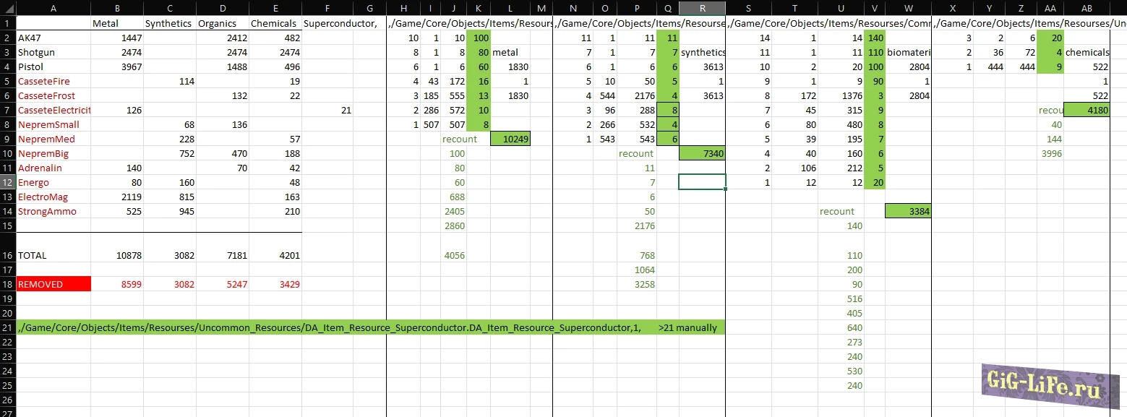1127x417 pixels.
Task: Click the Metal column title cell
Action: tap(117, 23)
